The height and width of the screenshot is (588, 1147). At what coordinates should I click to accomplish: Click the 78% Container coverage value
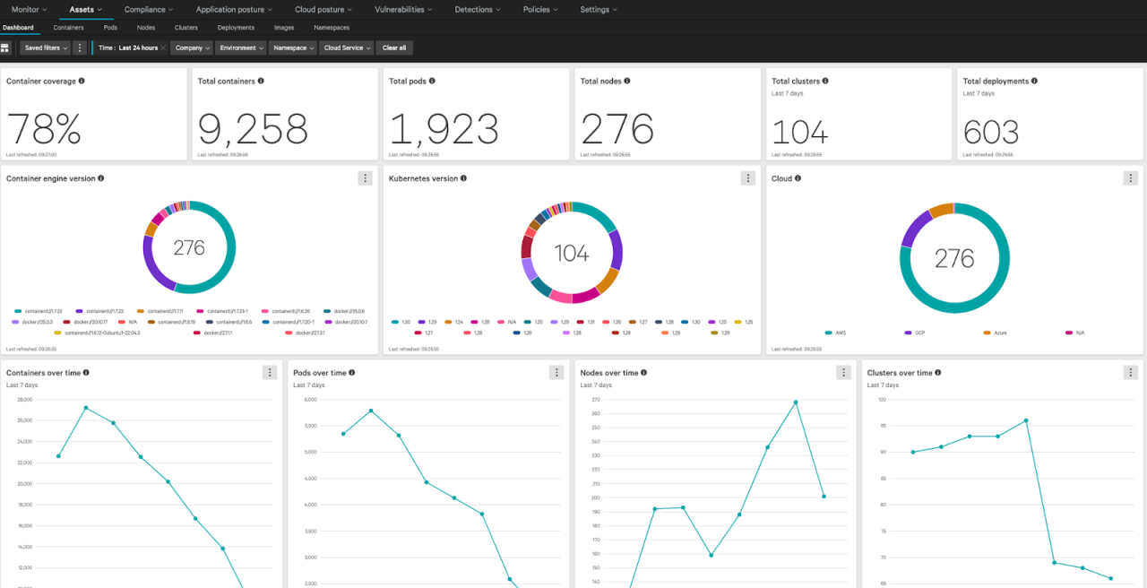coord(44,130)
